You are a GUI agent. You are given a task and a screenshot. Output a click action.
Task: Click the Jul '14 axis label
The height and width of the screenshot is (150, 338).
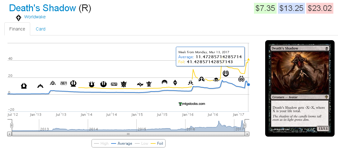pos(111,115)
